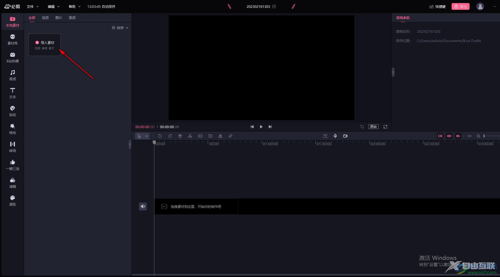Viewport: 500px width, 277px height.
Task: Click the 导入素材 import button
Action: [x=45, y=45]
